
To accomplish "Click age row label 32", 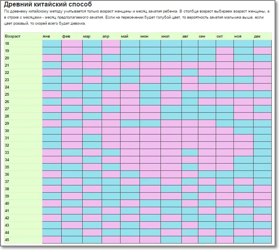I will coord(7,145).
